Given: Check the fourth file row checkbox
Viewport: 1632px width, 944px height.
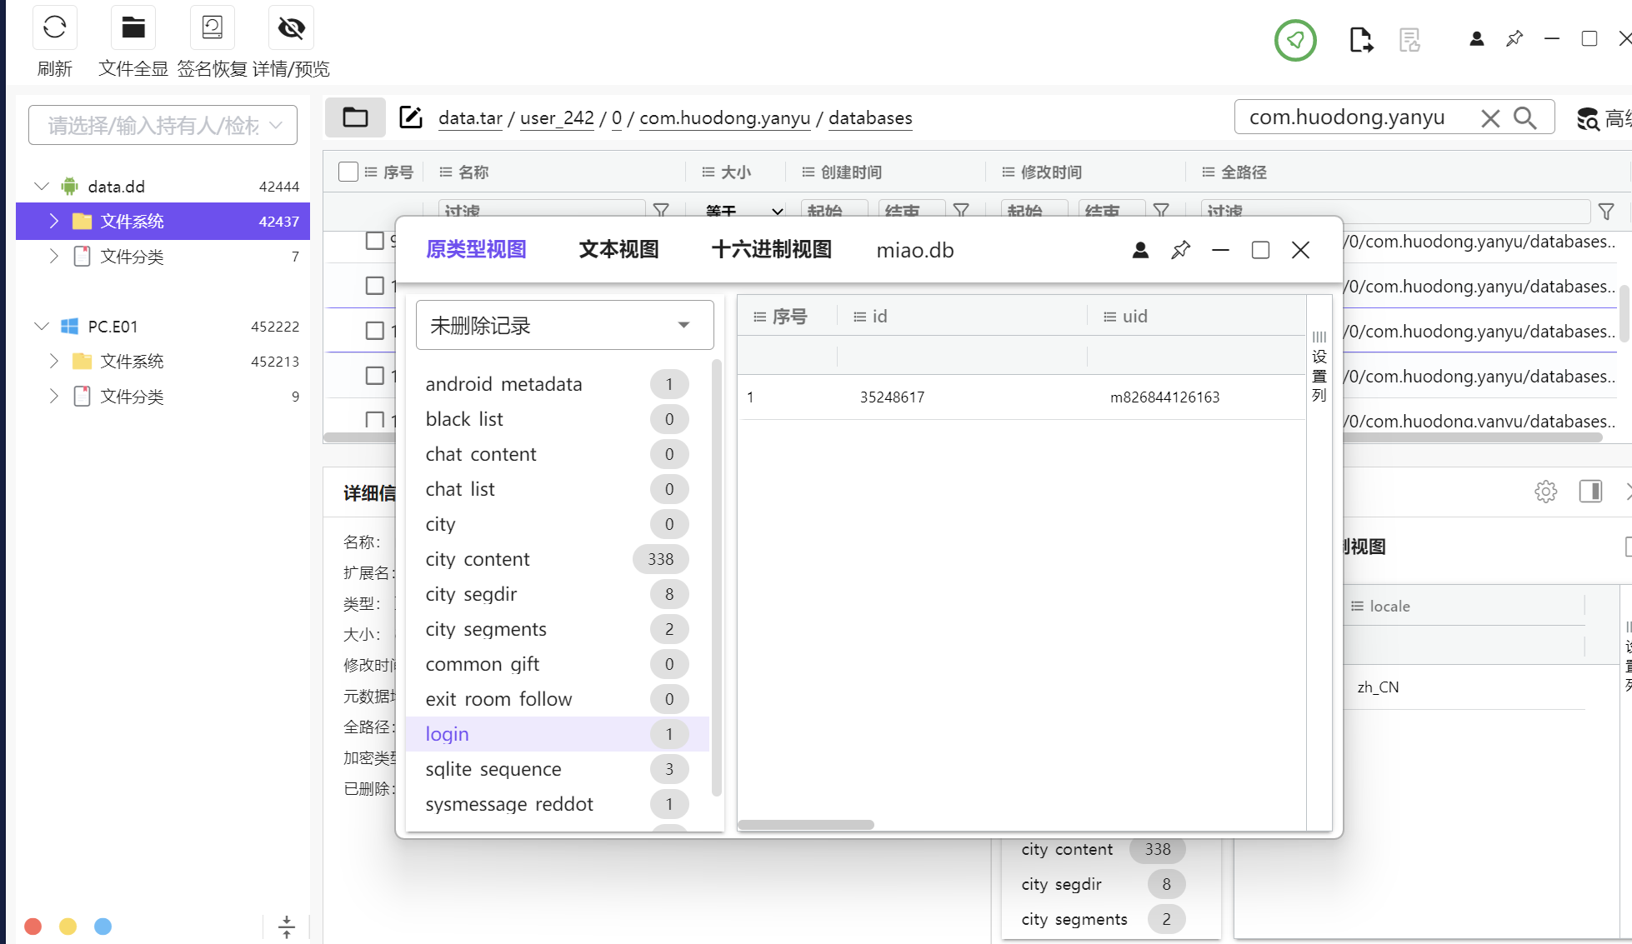Looking at the screenshot, I should (375, 376).
